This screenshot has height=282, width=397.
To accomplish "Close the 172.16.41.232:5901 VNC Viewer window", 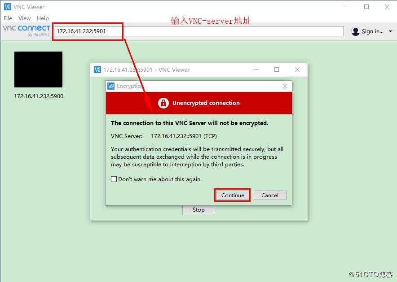I will [297, 69].
